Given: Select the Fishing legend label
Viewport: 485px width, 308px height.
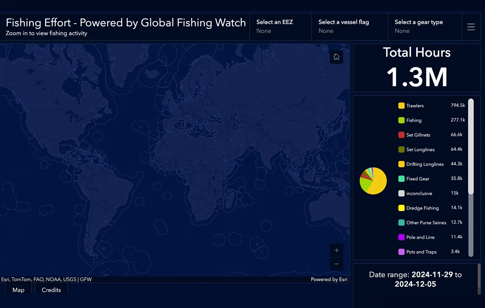Looking at the screenshot, I should (414, 120).
